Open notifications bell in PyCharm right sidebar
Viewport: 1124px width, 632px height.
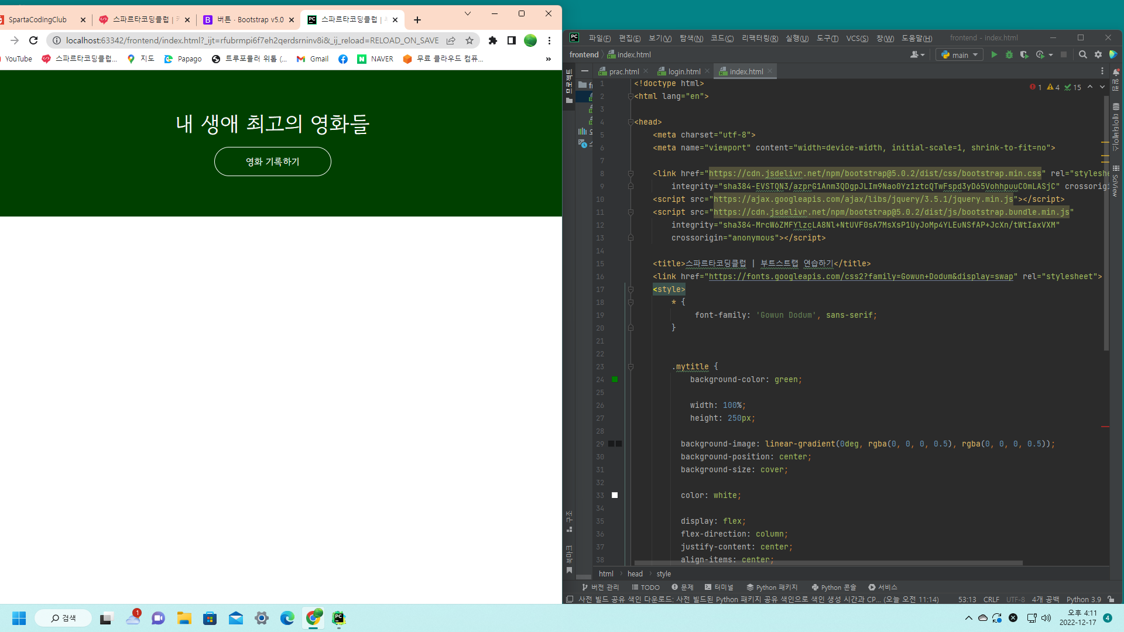1116,73
